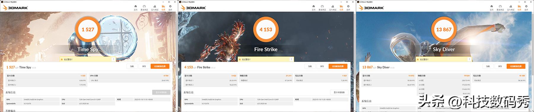Open Options gear in the Time Spy window

click(170, 8)
